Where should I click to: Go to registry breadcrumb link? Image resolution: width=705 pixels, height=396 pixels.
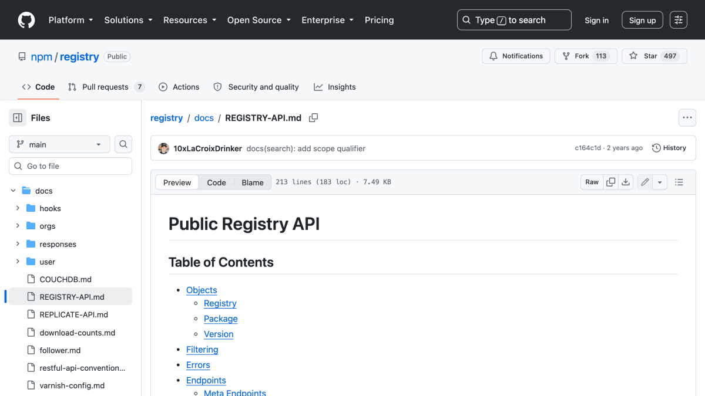point(167,118)
